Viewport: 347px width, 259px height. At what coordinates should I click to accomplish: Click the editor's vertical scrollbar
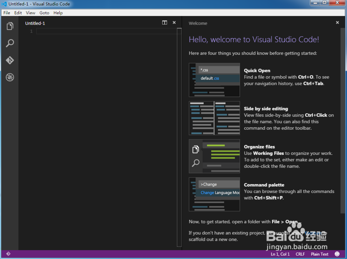[179, 137]
